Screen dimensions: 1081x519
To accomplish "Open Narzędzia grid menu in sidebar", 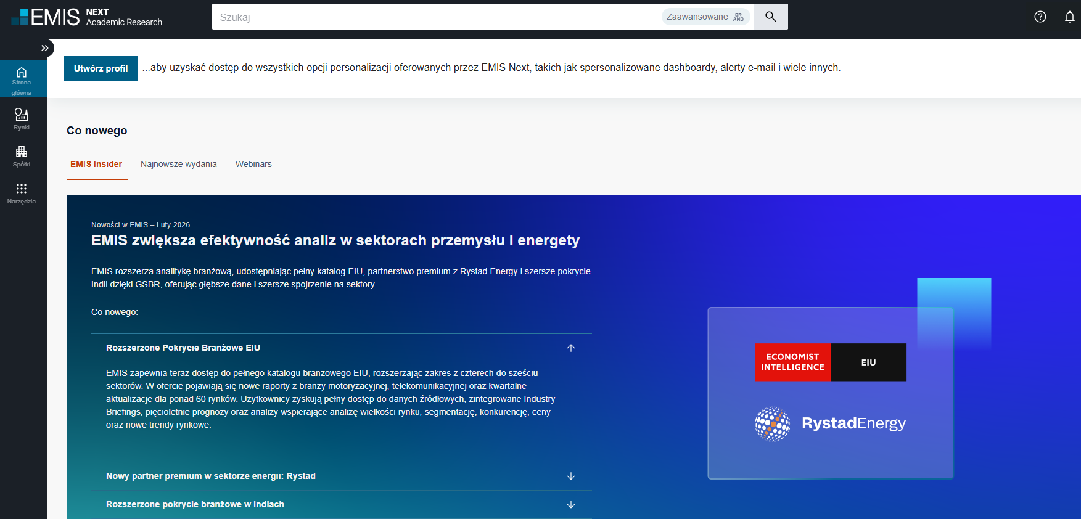I will coord(22,193).
